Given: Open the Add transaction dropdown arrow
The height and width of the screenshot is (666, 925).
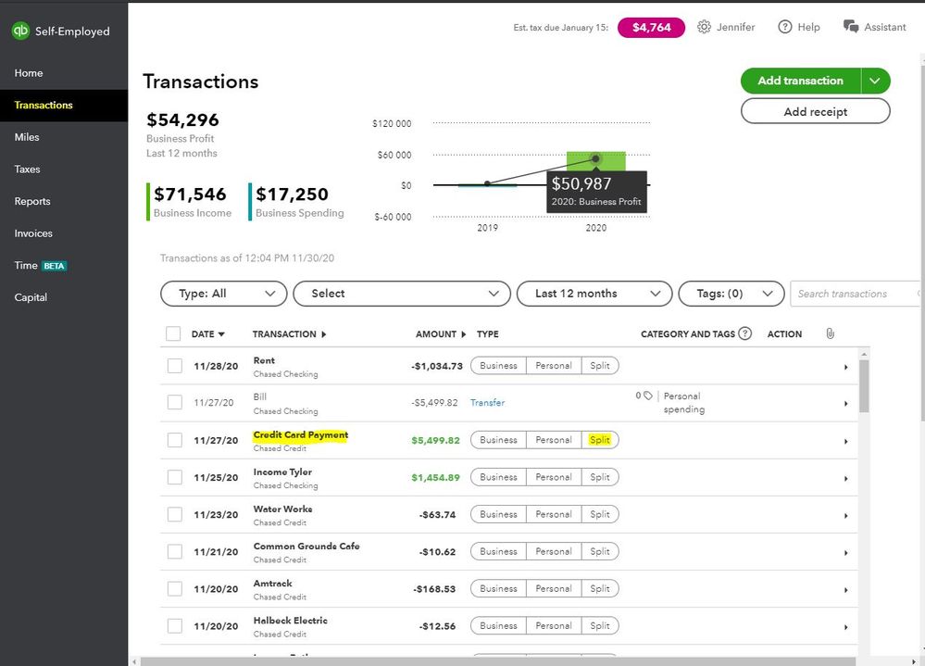Looking at the screenshot, I should pyautogui.click(x=875, y=81).
